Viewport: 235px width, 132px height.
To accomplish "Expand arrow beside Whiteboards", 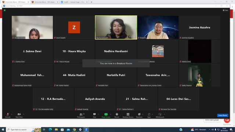I will 164,114.
